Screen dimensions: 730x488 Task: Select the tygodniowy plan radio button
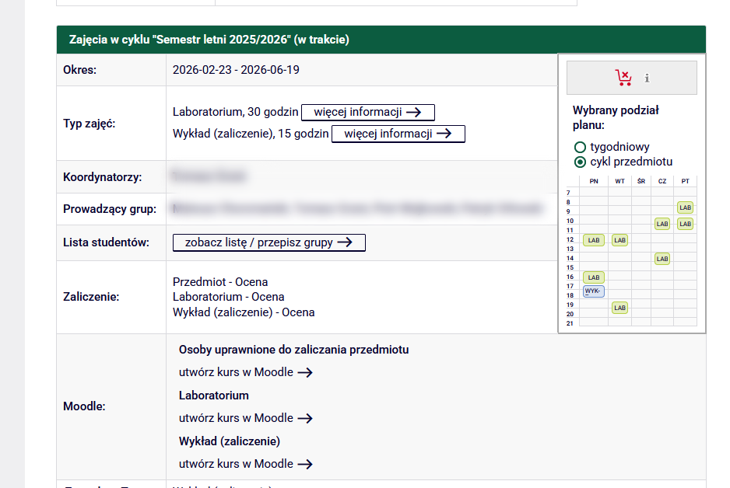pos(580,148)
